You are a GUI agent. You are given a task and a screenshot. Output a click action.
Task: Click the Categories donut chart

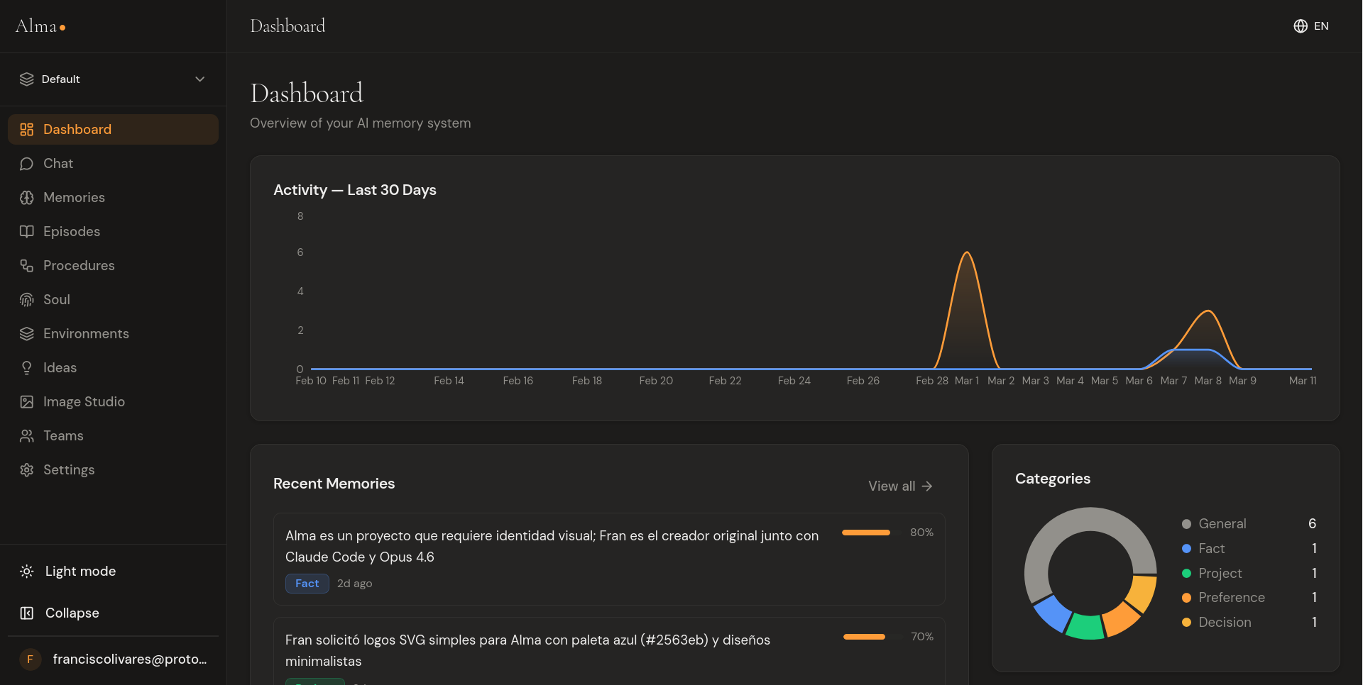1091,573
